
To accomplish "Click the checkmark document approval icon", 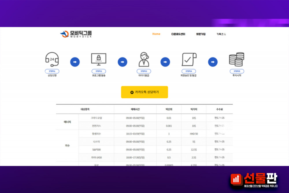I will 189,60.
